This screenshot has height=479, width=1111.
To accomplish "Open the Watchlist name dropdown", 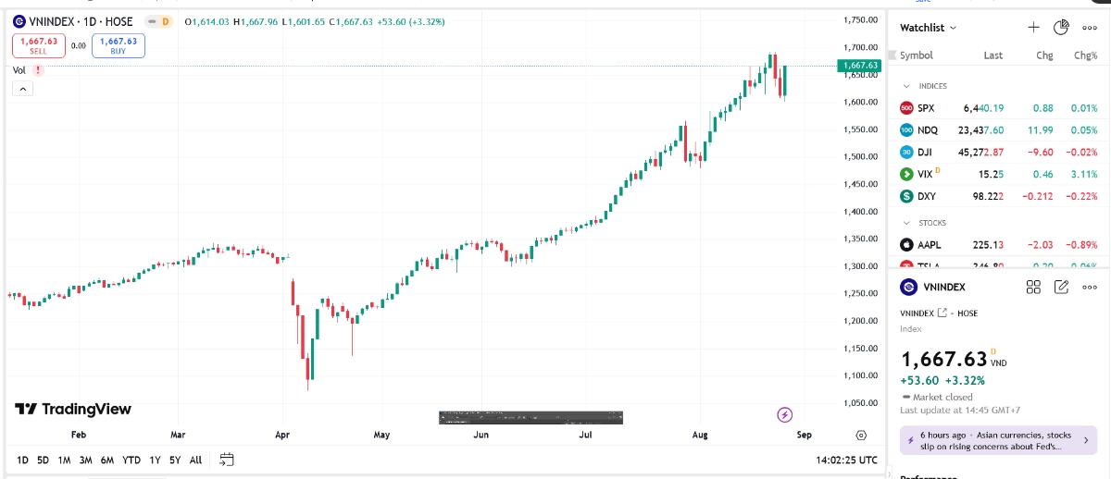I will 929,28.
